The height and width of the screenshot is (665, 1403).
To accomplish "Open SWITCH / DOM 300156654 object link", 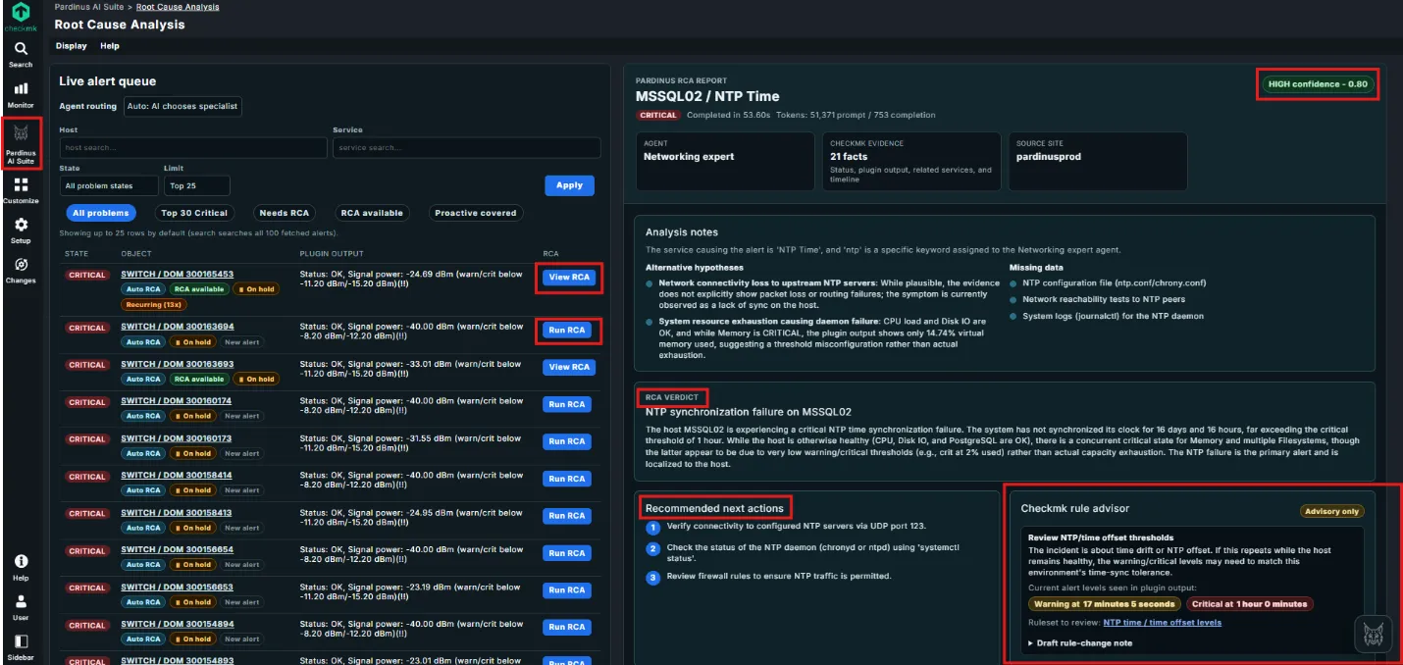I will pyautogui.click(x=177, y=550).
